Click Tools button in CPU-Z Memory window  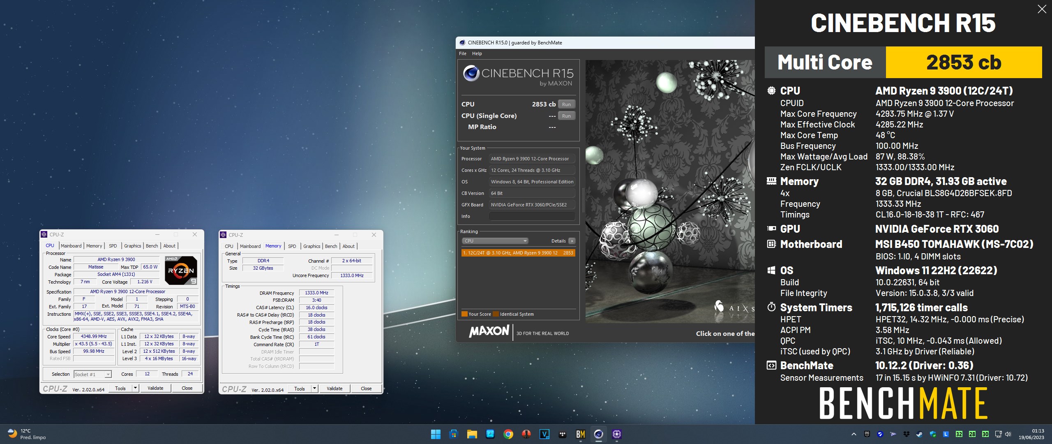[300, 388]
